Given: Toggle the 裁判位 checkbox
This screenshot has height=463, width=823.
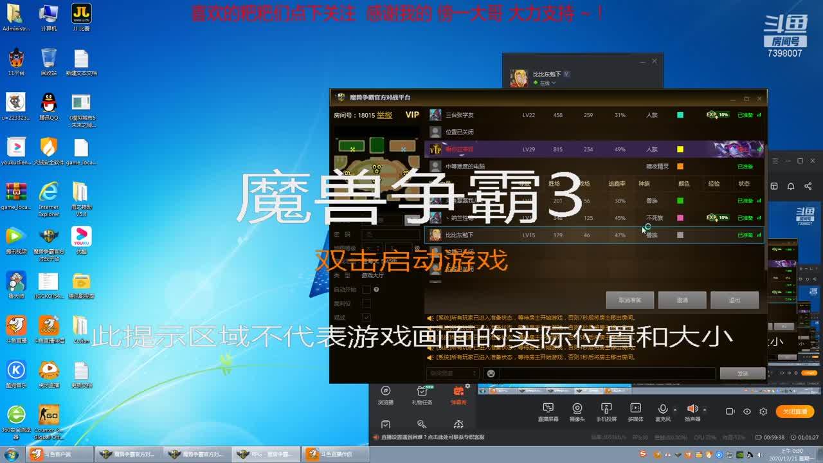Looking at the screenshot, I should pyautogui.click(x=366, y=304).
